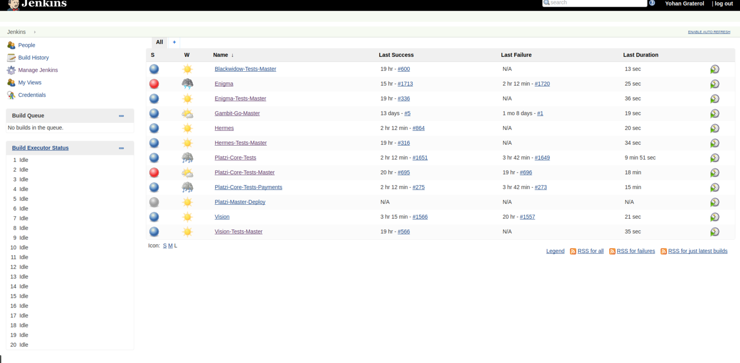Click grey status ball for Platzi-Master-Deploy

click(x=154, y=202)
